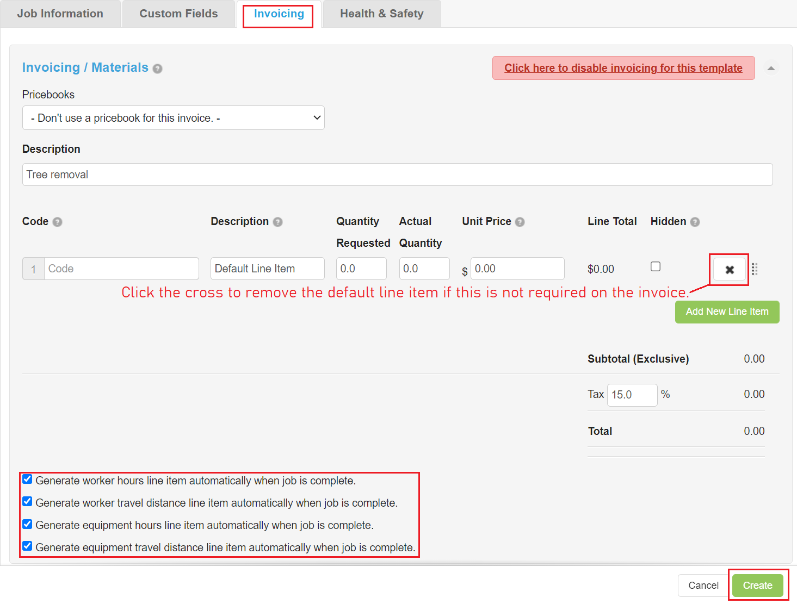Viewport: 797px width, 604px height.
Task: Collapse the Invoicing / Materials panel
Action: tap(771, 69)
